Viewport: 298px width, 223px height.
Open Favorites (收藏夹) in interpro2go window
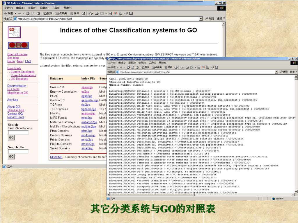pos(157,67)
